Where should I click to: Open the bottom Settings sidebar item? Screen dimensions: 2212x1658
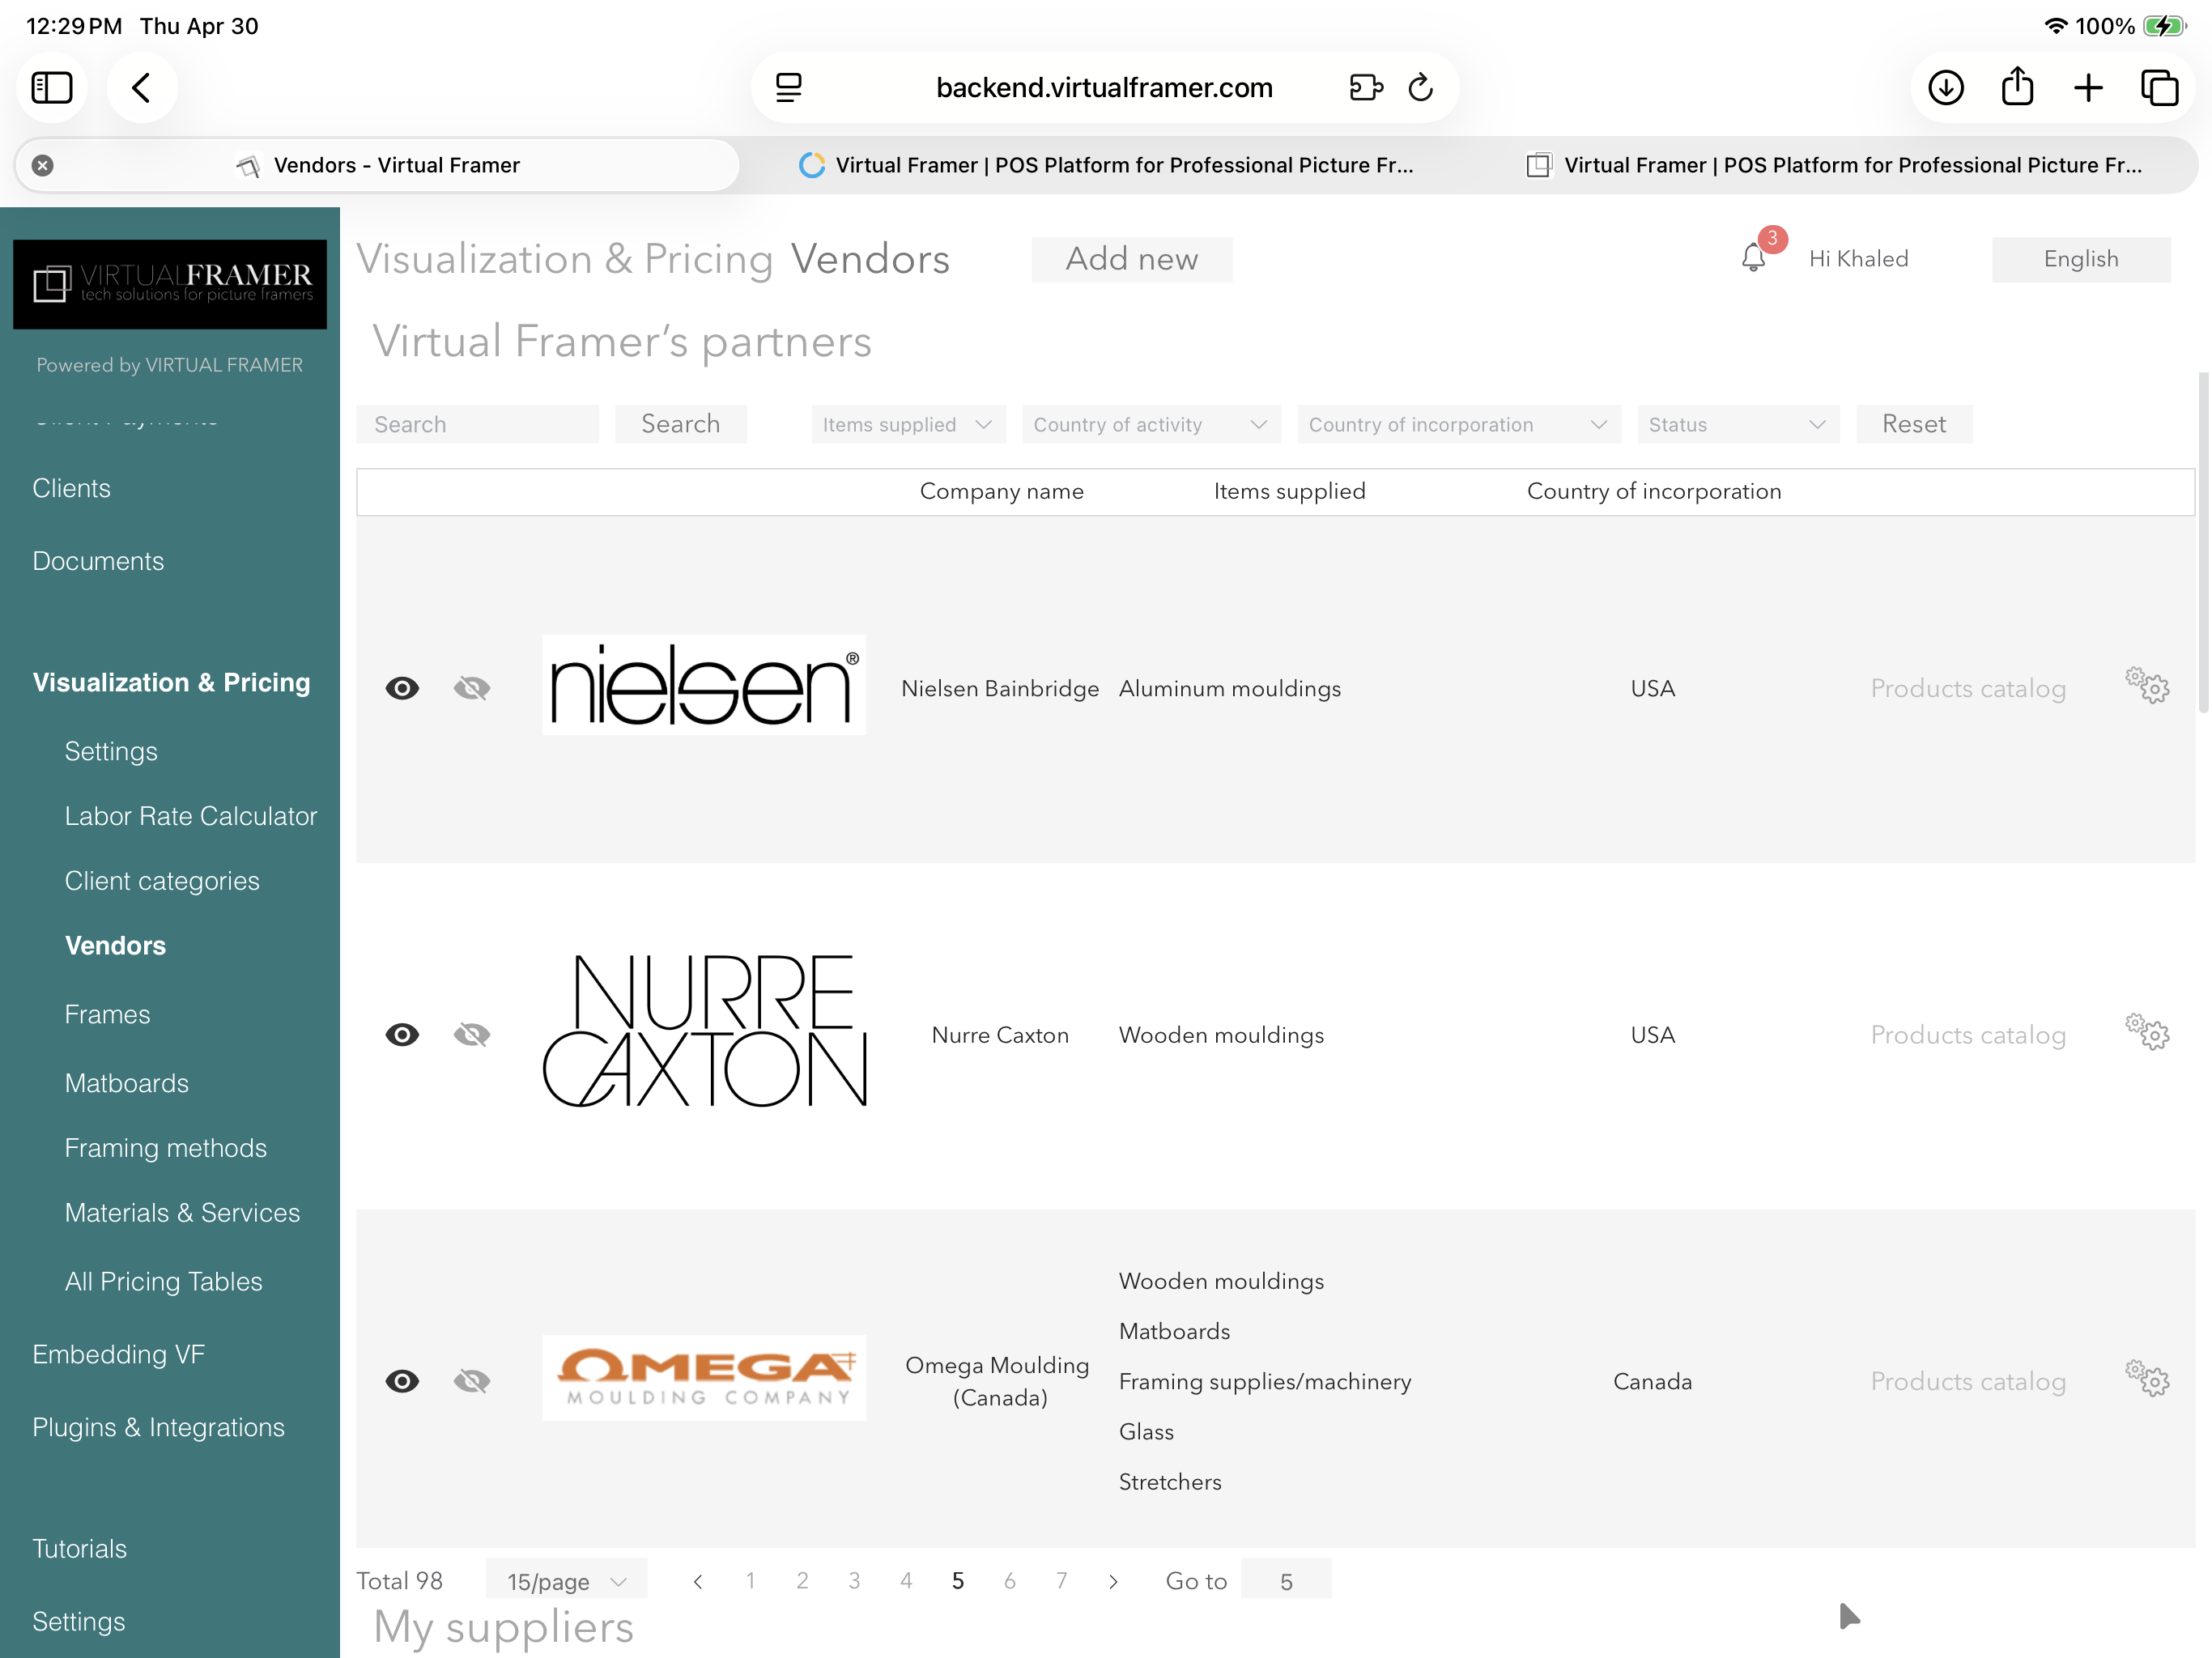pyautogui.click(x=79, y=1621)
